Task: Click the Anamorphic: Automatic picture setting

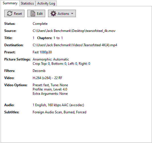Action: tap(51, 59)
